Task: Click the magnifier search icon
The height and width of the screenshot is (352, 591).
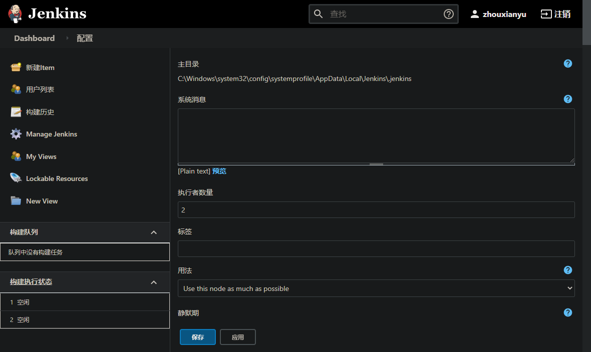Action: 318,14
